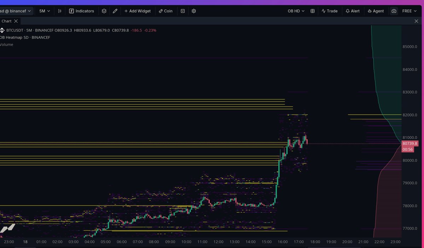Open the Coin selector

click(165, 11)
